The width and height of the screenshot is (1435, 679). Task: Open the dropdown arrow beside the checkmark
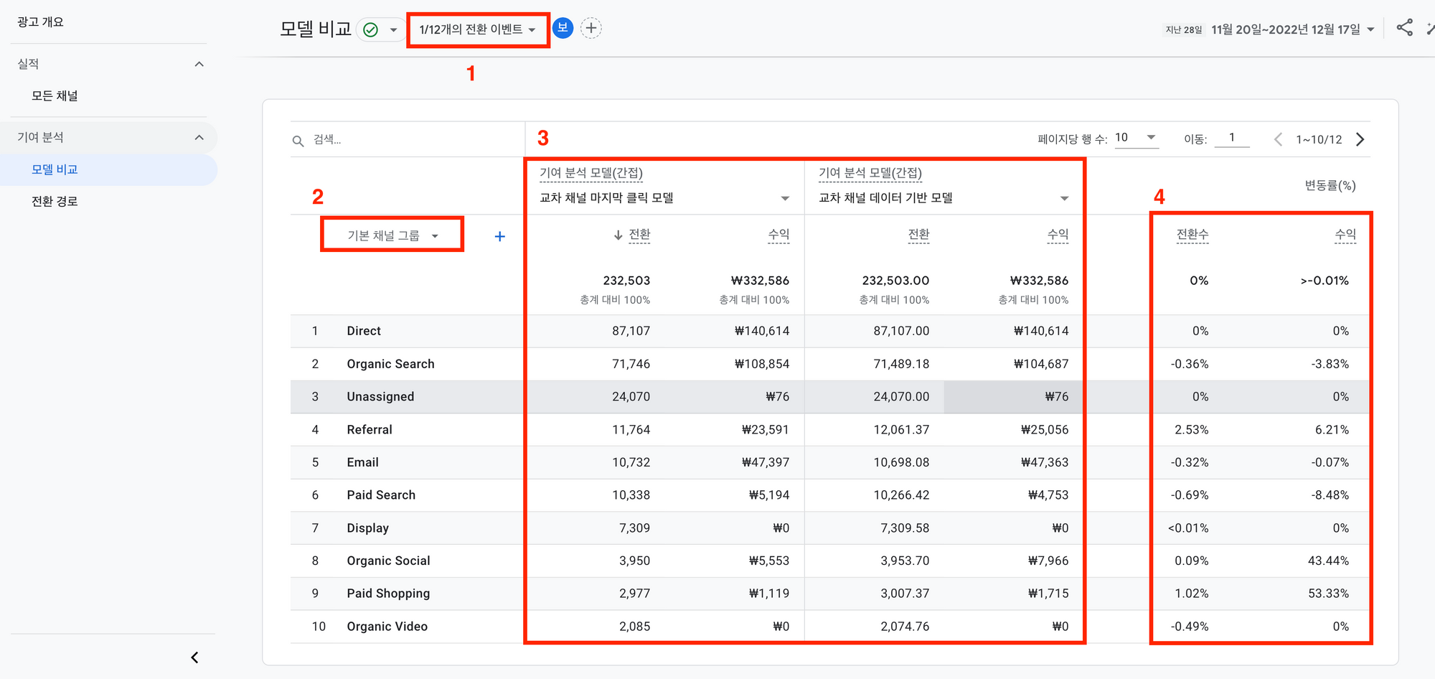tap(393, 29)
